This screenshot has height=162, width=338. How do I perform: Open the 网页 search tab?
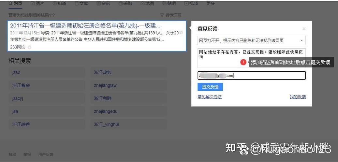15,4
